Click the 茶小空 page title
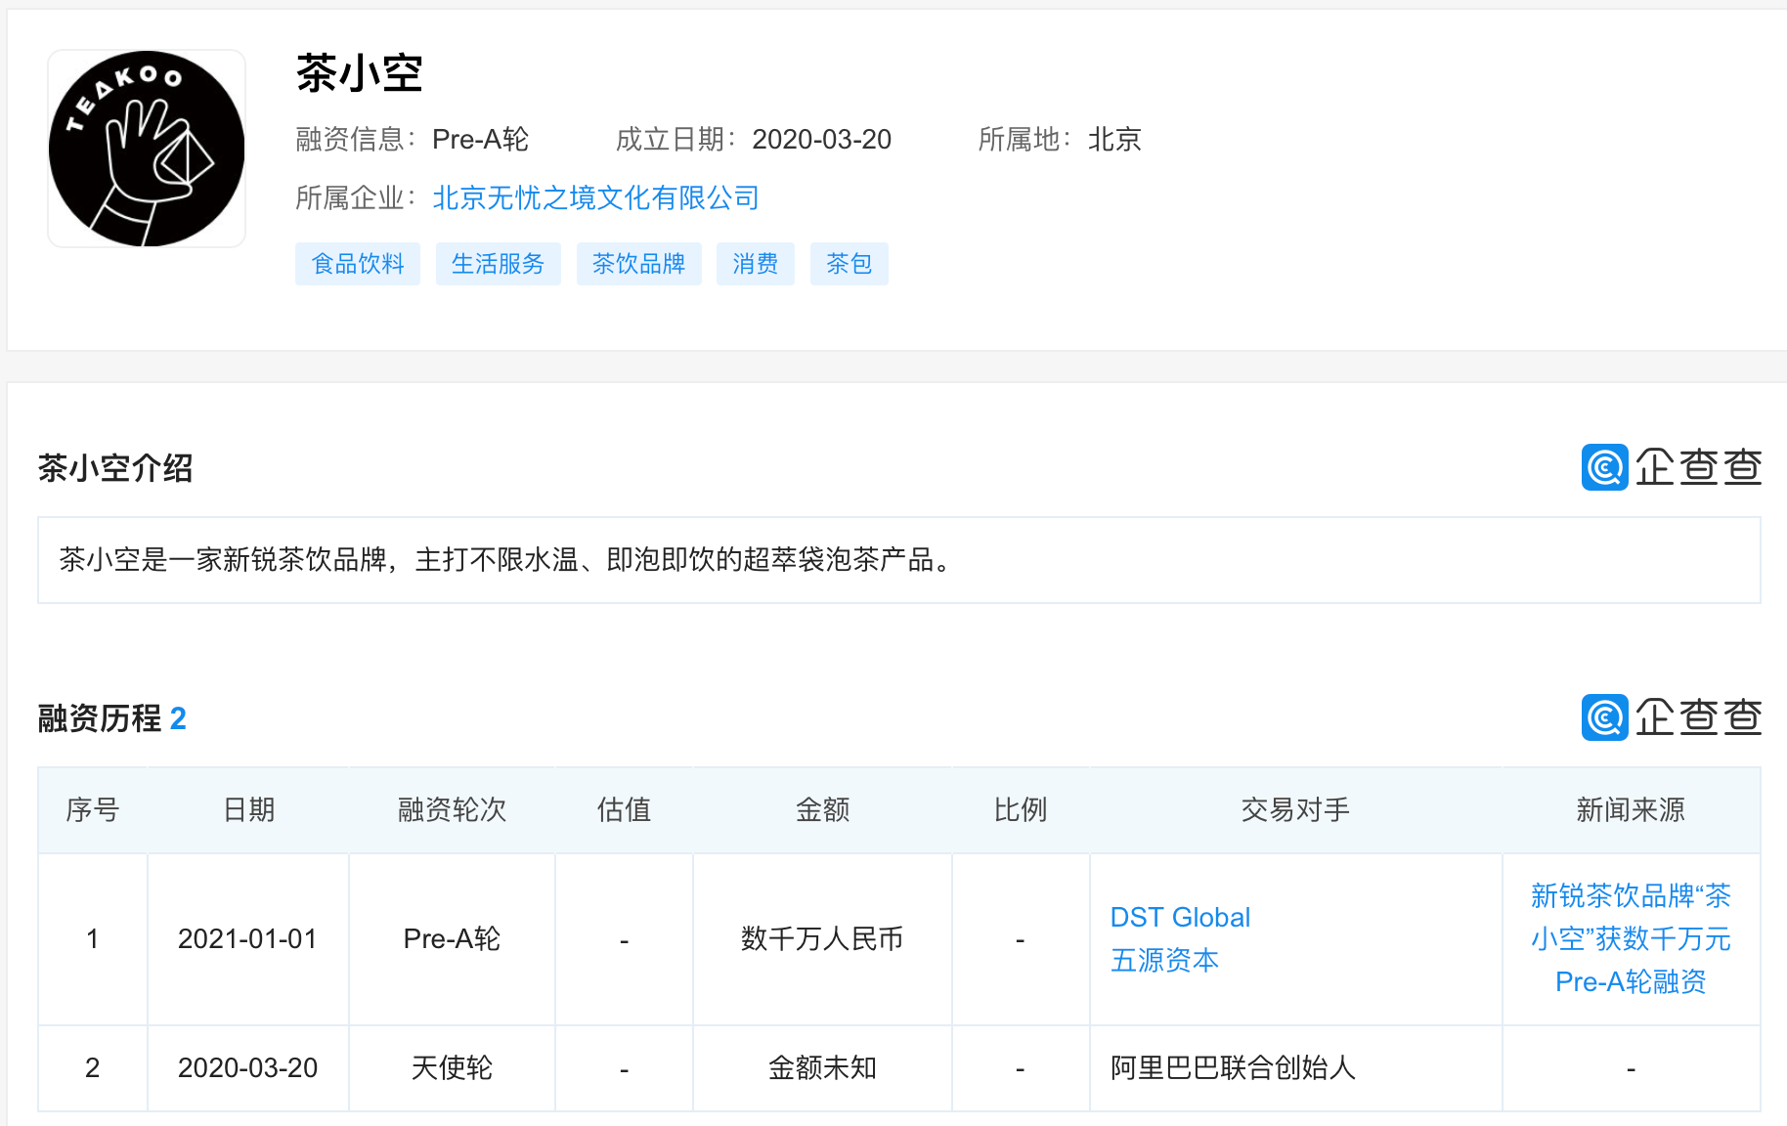 (x=360, y=74)
